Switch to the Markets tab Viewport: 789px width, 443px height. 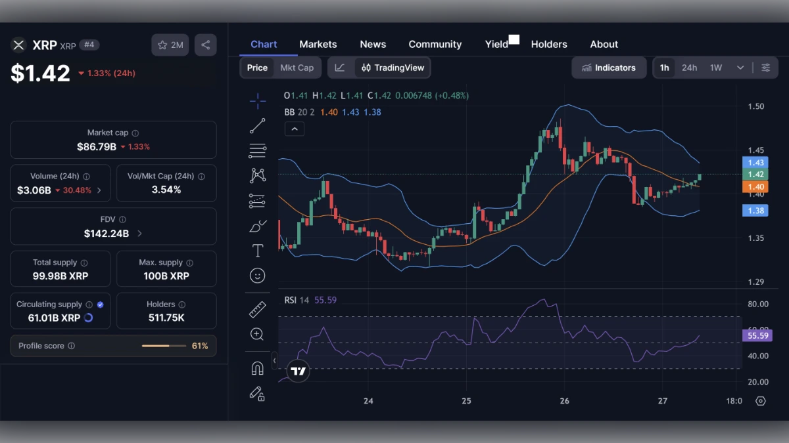pyautogui.click(x=318, y=44)
